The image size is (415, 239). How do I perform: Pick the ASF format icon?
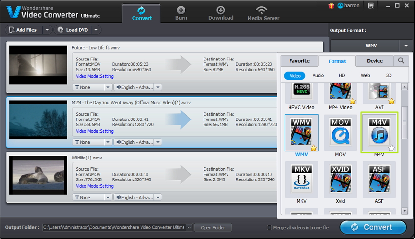[379, 179]
